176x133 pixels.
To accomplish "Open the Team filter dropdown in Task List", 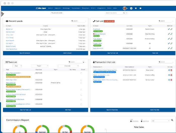I will (x=40, y=66).
